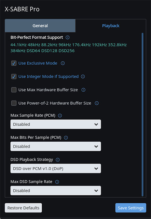Check Use Power-of-2 Hardware Buffer Size
151x219 pixels.
[x=14, y=103]
